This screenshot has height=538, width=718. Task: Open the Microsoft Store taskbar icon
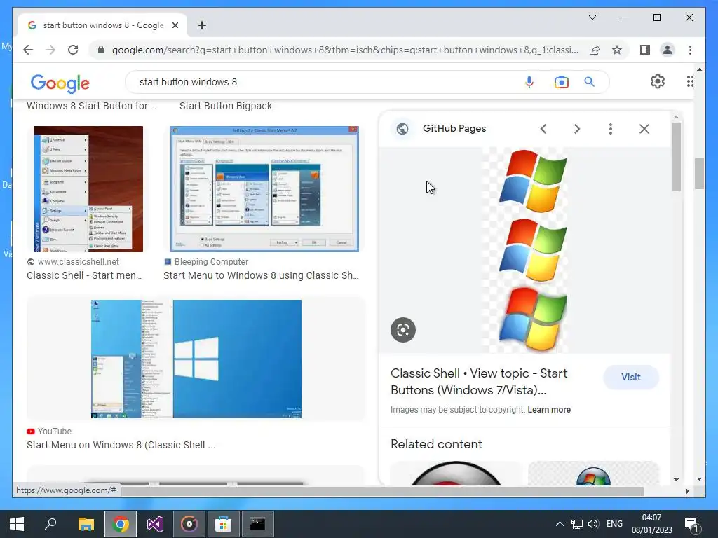tap(223, 524)
